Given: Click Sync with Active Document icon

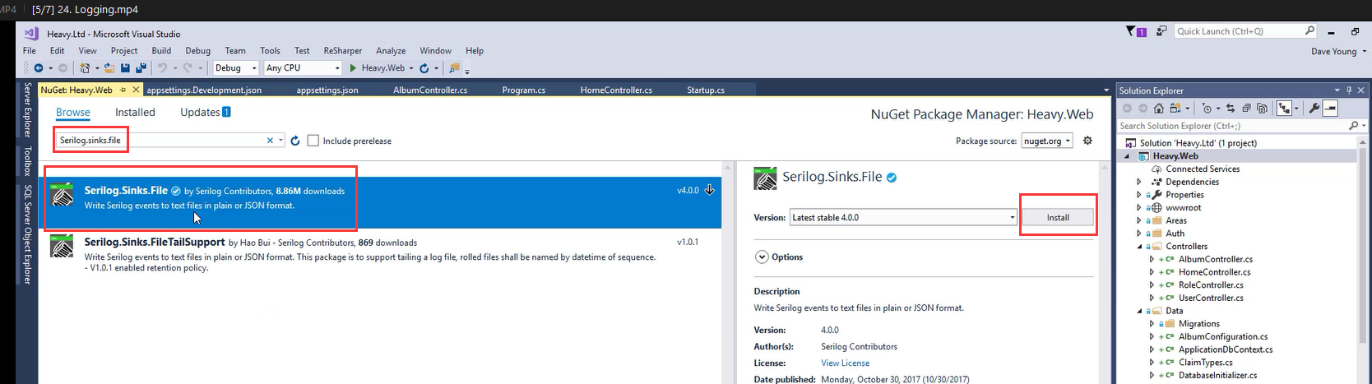Looking at the screenshot, I should 1231,108.
